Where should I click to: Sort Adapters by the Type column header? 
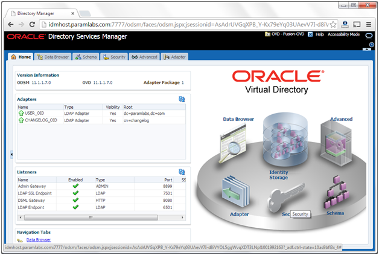click(83, 107)
